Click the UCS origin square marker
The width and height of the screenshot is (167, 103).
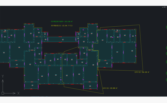pos(3,93)
